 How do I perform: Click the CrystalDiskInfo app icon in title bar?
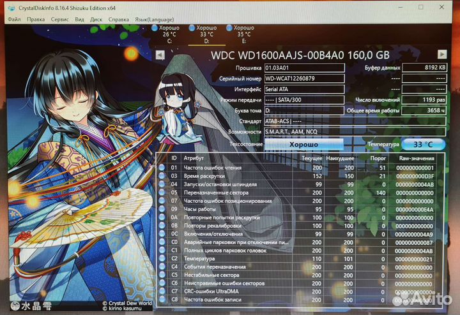[11, 8]
